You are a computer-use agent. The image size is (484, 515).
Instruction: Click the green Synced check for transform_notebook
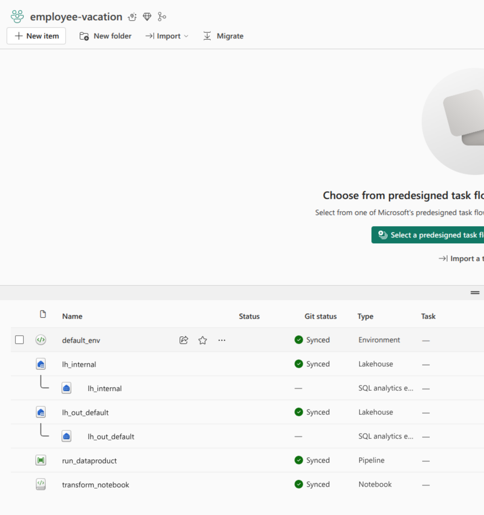point(299,484)
